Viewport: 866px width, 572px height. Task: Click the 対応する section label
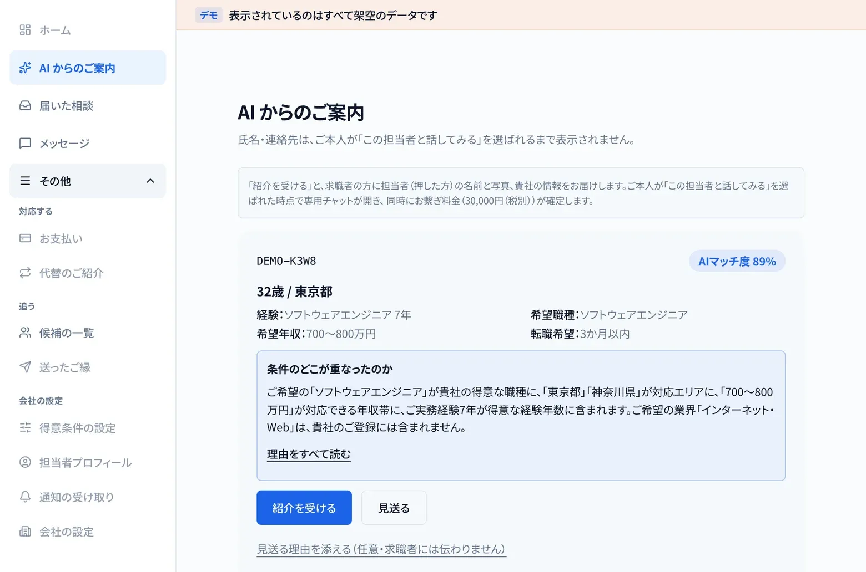[36, 211]
